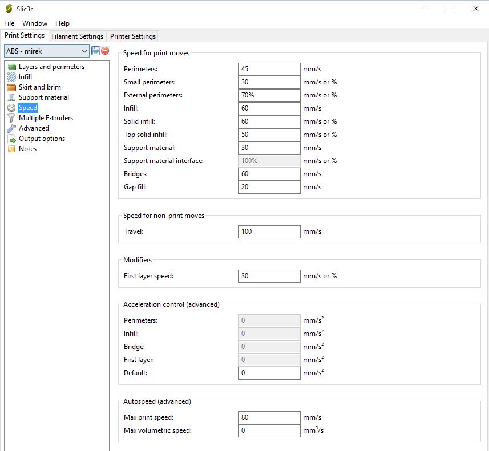The image size is (489, 451).
Task: Click the Multiple Extruders funnel icon
Action: pyautogui.click(x=11, y=118)
